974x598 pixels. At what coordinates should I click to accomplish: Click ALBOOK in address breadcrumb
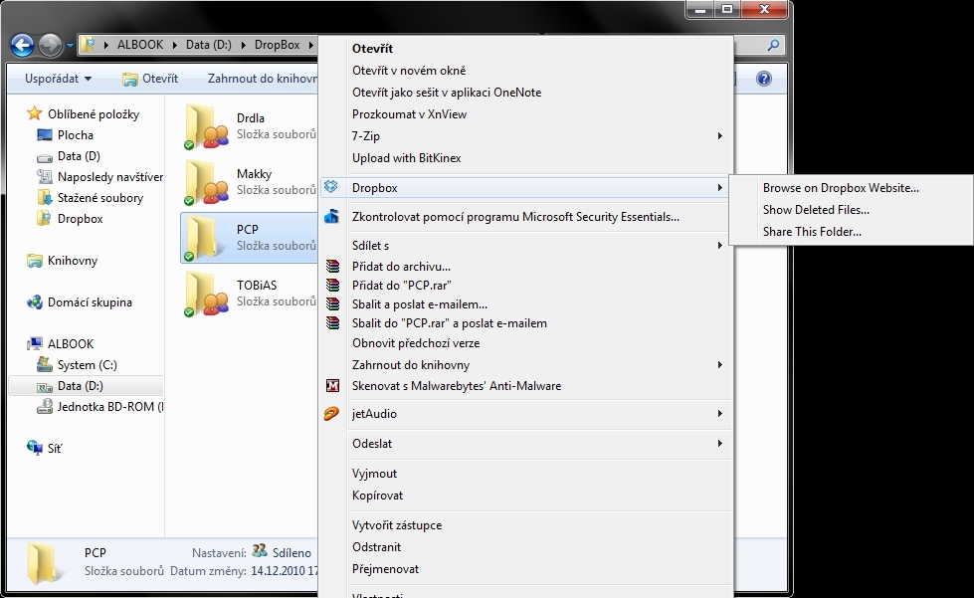[x=140, y=45]
